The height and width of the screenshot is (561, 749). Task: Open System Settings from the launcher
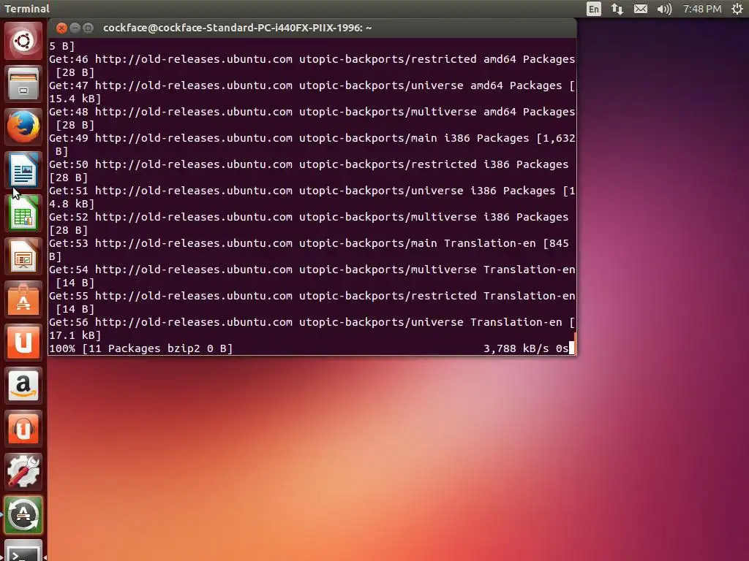coord(23,471)
